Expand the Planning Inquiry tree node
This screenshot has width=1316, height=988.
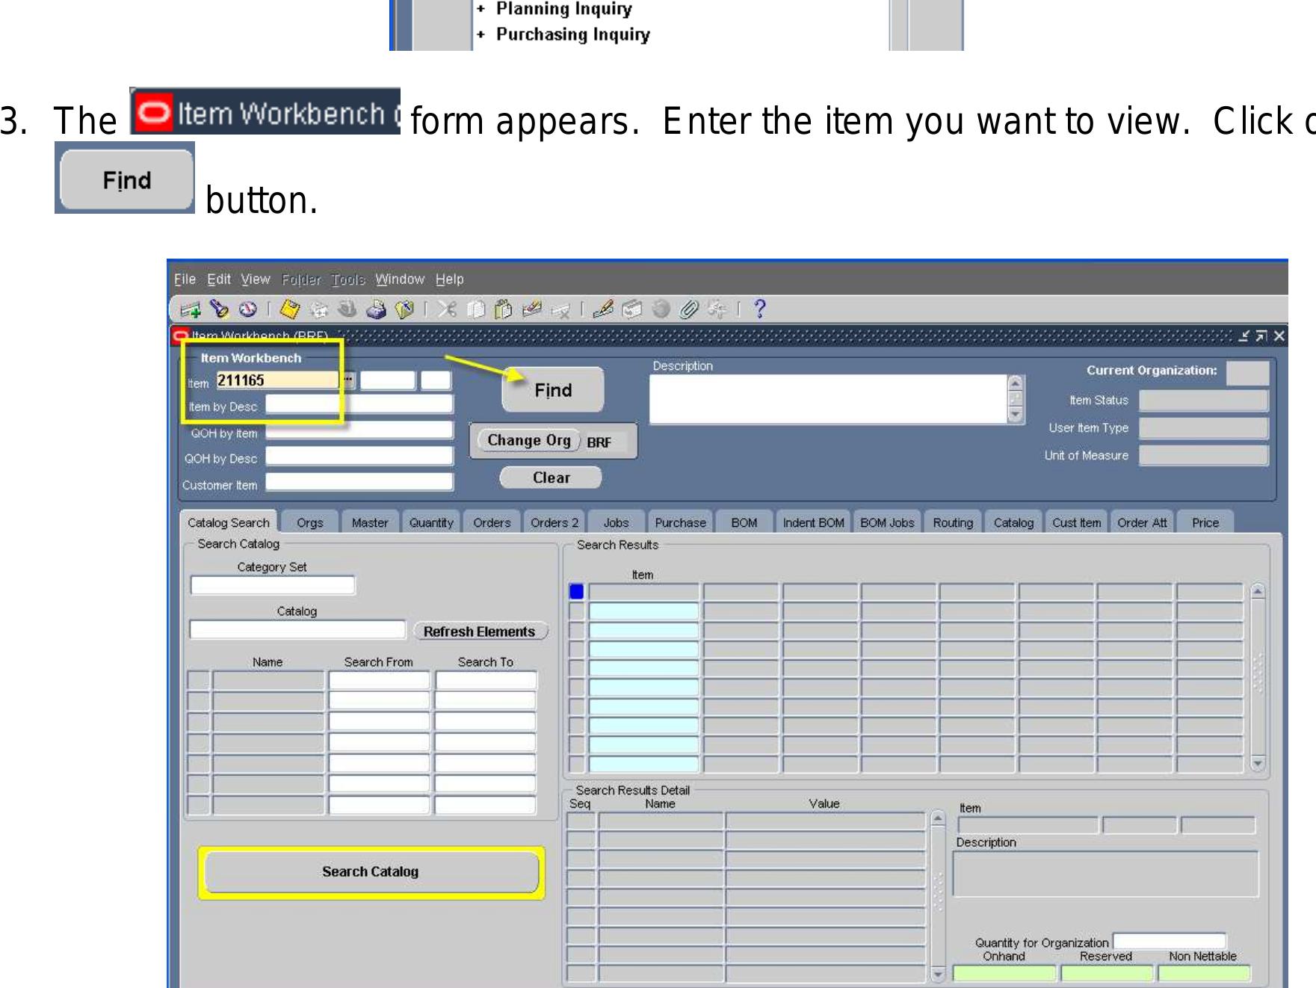[x=481, y=8]
